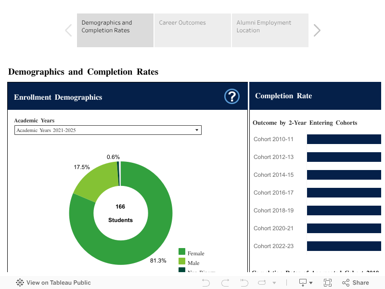
Task: Open the Download options icon
Action: (303, 283)
